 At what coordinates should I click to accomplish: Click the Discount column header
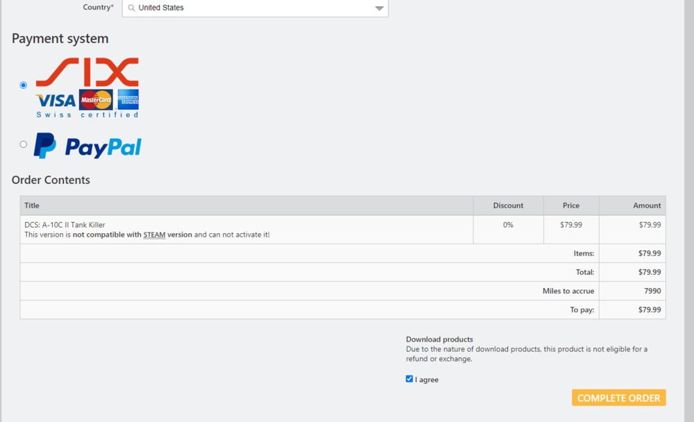click(x=508, y=205)
